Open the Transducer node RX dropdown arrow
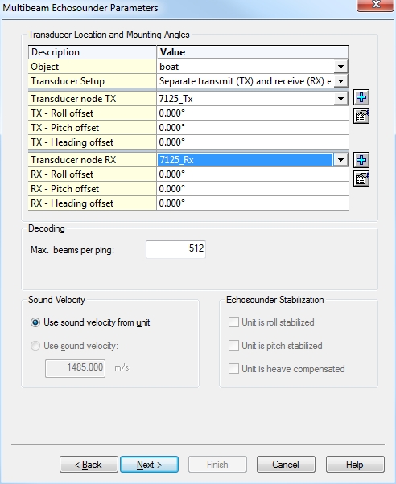Image resolution: width=396 pixels, height=484 pixels. [x=340, y=160]
